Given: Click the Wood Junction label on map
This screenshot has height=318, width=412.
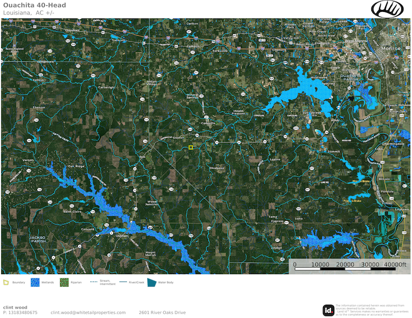Looking at the screenshot, I should pyautogui.click(x=152, y=203).
